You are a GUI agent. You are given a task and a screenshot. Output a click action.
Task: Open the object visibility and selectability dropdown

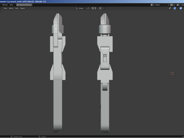pos(171,8)
